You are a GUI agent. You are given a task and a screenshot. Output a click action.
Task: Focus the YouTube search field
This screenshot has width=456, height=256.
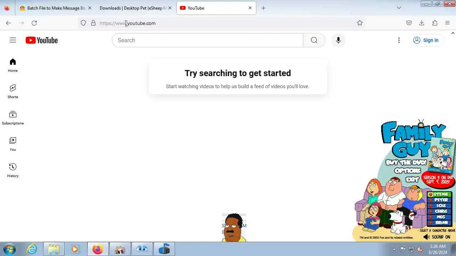coord(207,40)
